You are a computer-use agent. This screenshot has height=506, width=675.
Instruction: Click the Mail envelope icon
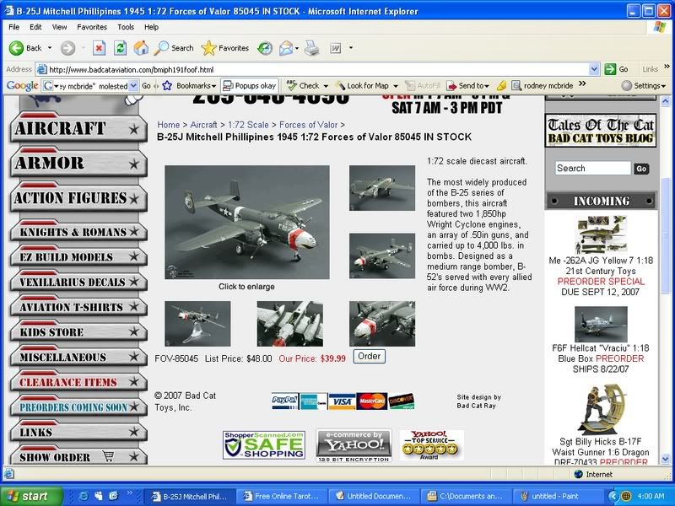pyautogui.click(x=286, y=48)
